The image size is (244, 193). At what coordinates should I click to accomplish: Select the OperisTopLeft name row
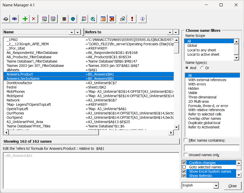click(88, 109)
